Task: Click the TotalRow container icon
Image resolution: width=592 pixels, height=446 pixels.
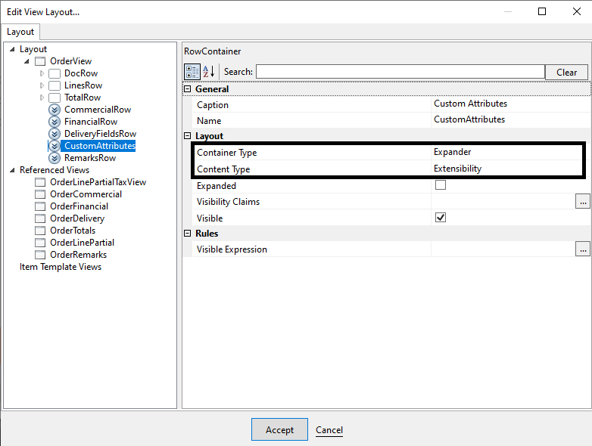Action: [55, 98]
